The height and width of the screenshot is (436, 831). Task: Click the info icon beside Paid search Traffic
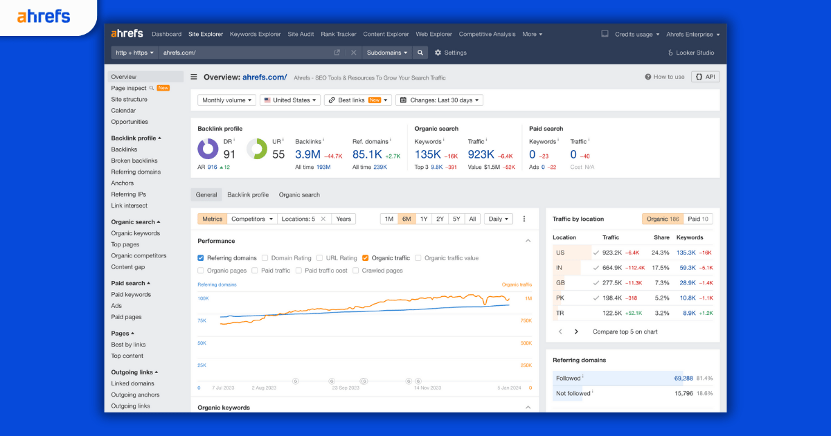590,140
